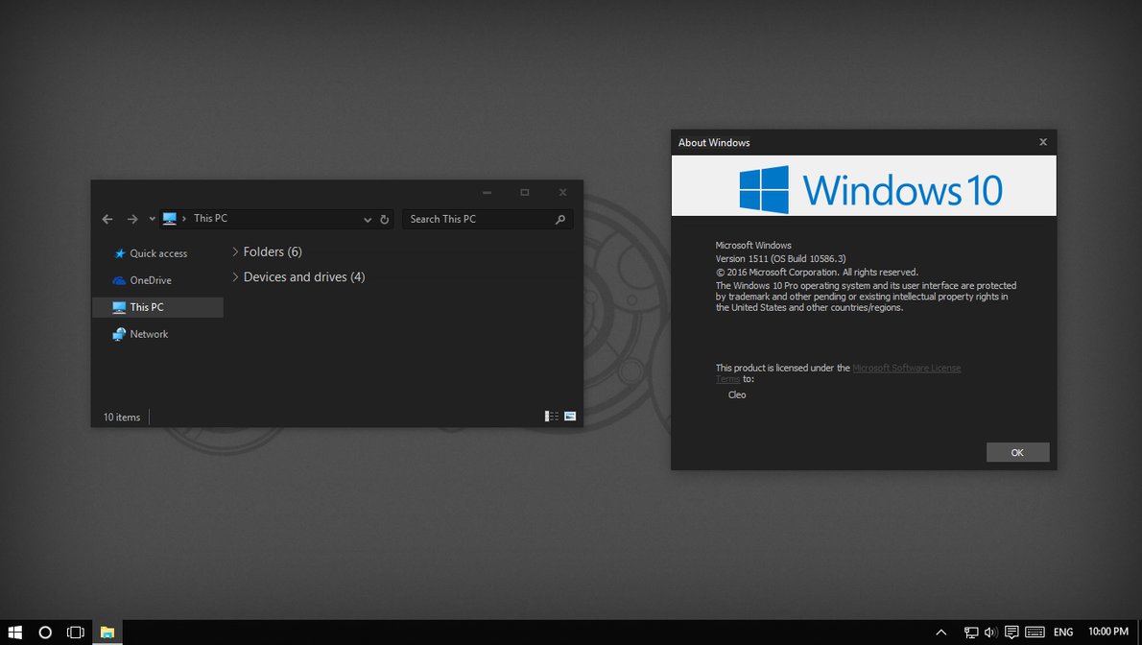This screenshot has width=1142, height=645.
Task: Click the Quick access star icon
Action: tap(119, 253)
